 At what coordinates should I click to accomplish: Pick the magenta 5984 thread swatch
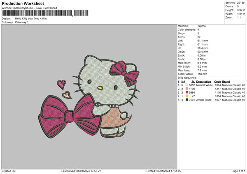(186, 92)
